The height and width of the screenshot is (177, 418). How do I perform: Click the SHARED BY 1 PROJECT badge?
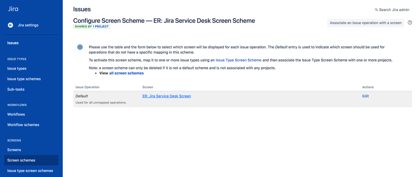click(x=92, y=27)
